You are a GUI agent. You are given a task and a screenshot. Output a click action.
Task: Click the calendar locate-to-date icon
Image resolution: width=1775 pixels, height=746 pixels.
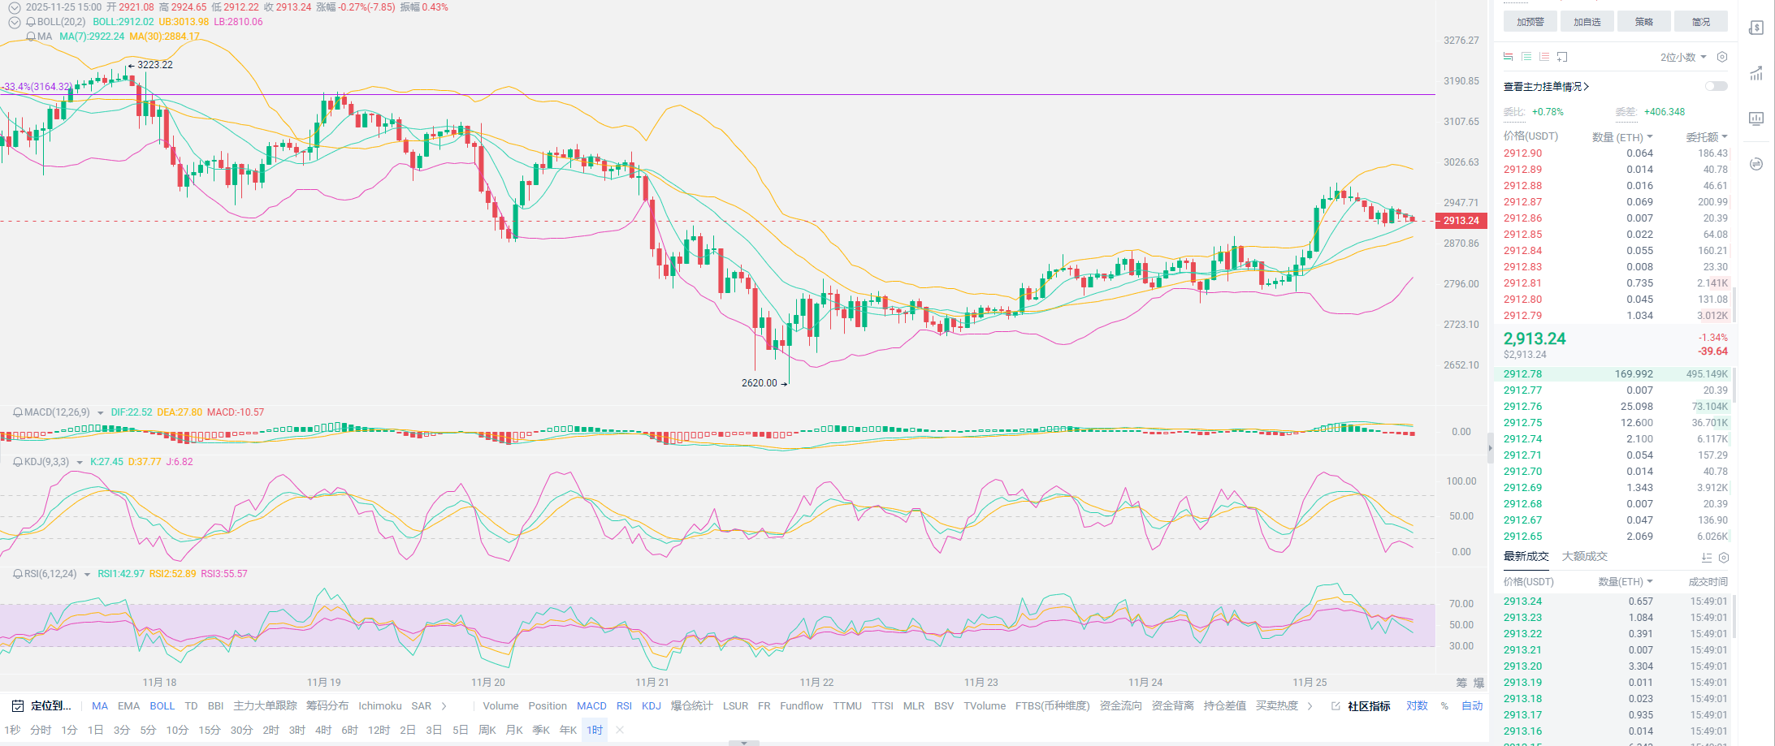point(18,706)
